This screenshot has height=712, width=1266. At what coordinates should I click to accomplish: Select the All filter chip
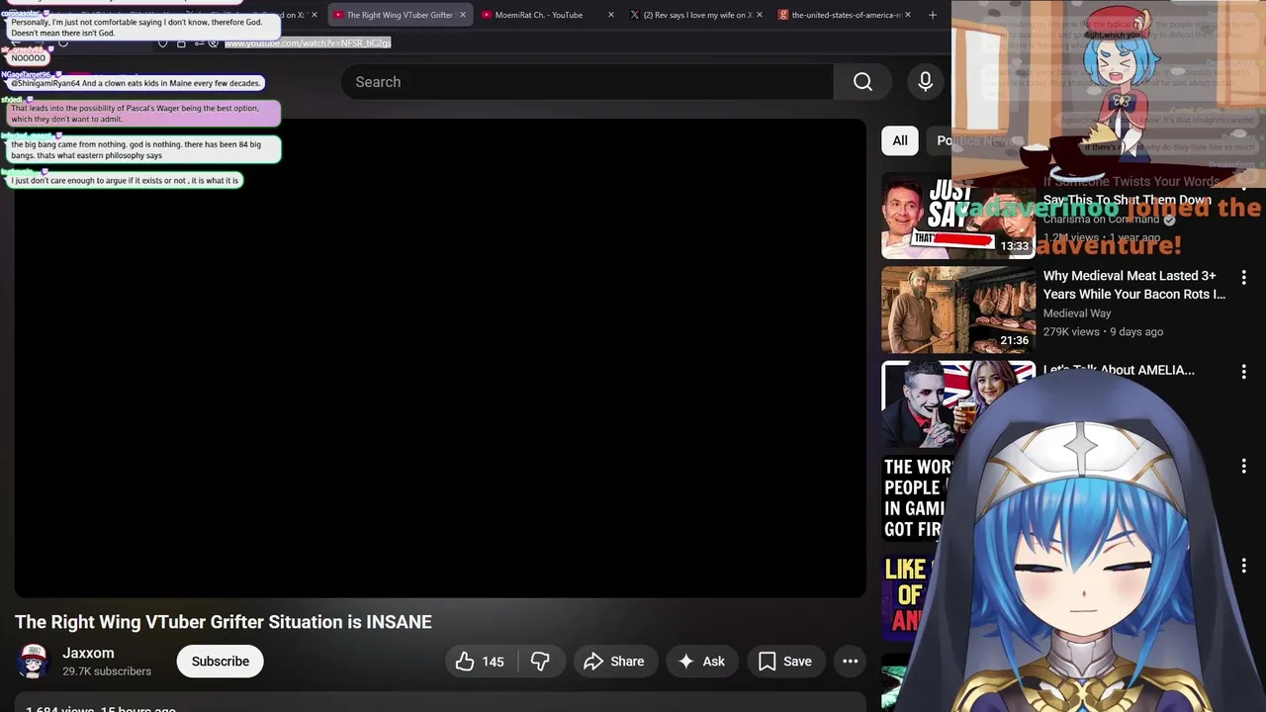(900, 140)
